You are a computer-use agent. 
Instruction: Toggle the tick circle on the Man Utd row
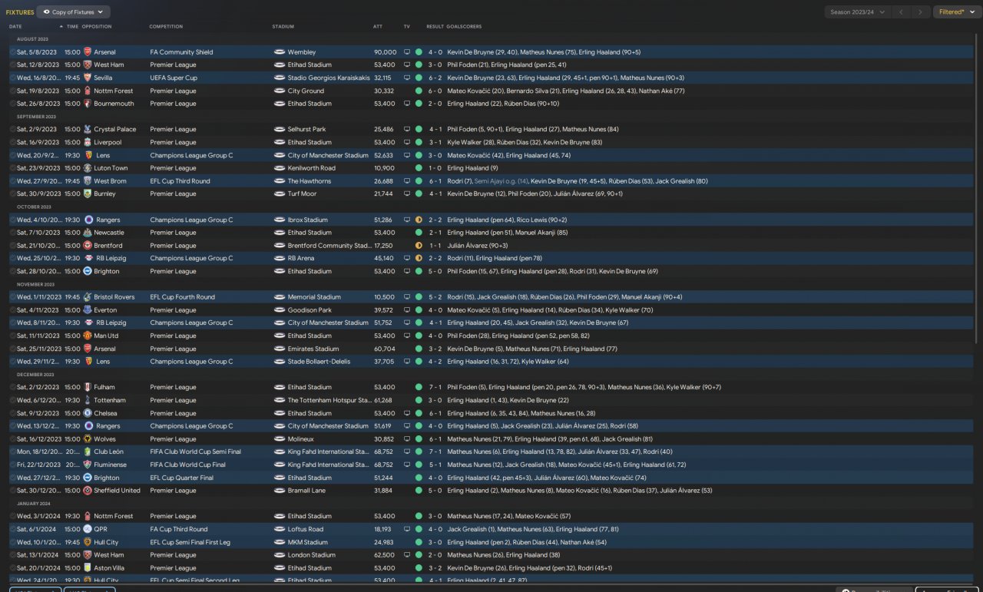pos(12,336)
